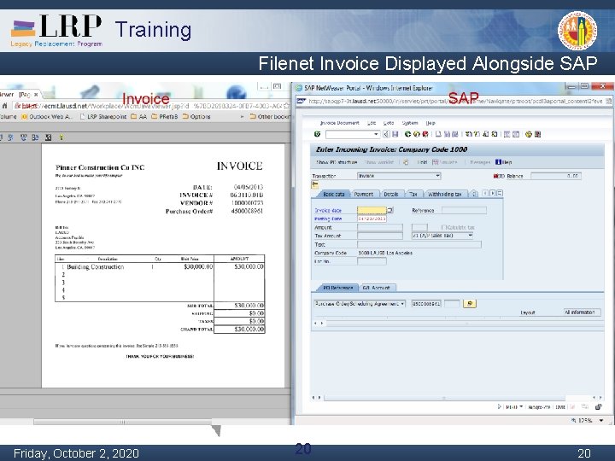Click the Invoice date input field
Screen dimensions: 615x461
(x=372, y=210)
